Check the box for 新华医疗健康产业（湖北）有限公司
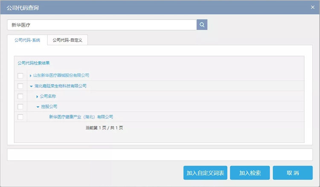Viewport: 320px width, 187px height. pos(20,117)
